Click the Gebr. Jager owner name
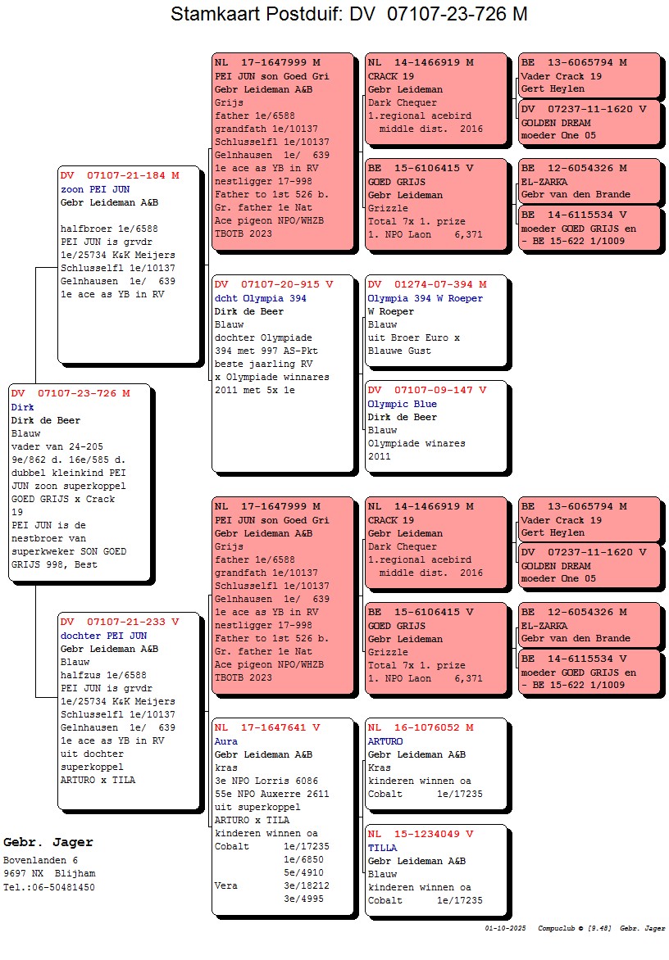The width and height of the screenshot is (669, 960). coord(48,842)
